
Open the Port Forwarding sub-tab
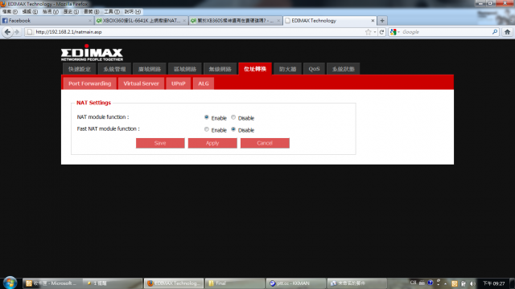pyautogui.click(x=89, y=83)
